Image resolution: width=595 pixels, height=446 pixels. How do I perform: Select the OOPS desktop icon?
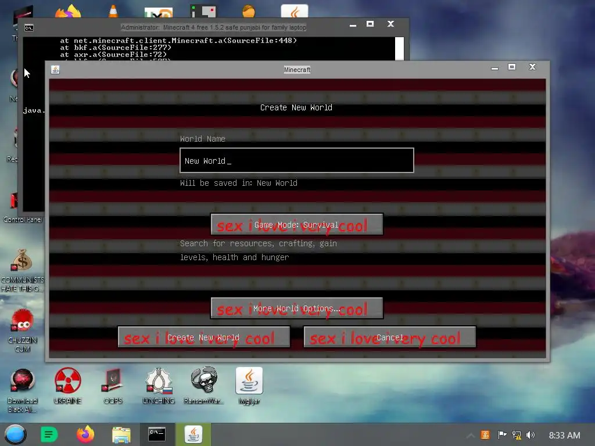(x=113, y=386)
